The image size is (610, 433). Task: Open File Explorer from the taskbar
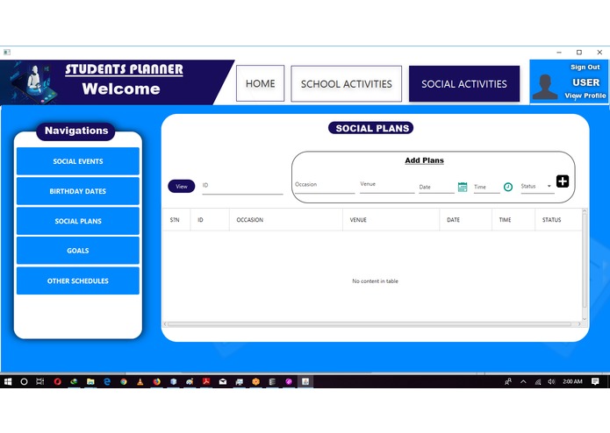pos(90,381)
